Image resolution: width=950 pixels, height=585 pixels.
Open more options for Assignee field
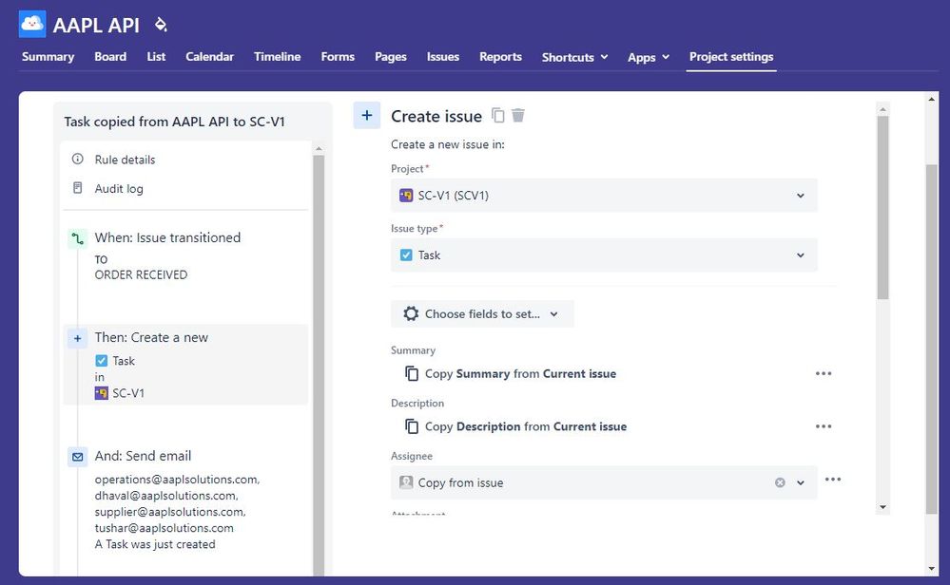833,480
